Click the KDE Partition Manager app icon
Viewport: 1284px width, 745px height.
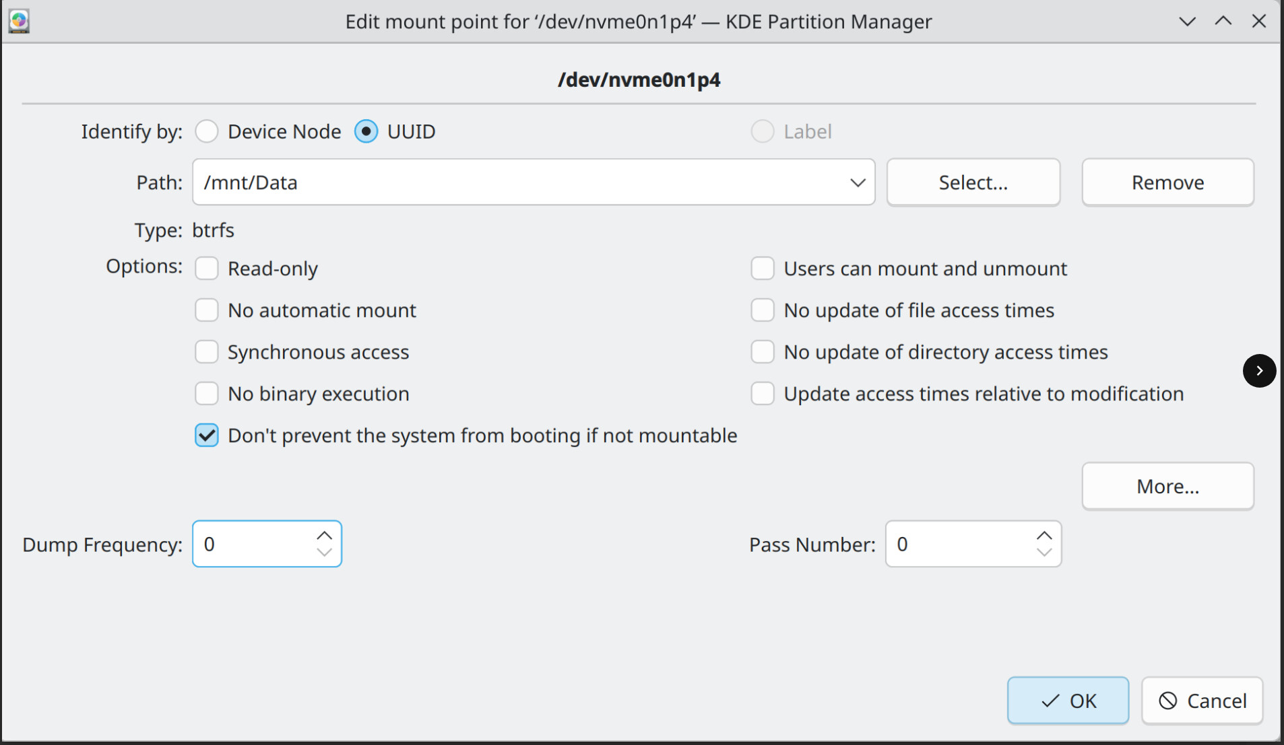point(19,22)
